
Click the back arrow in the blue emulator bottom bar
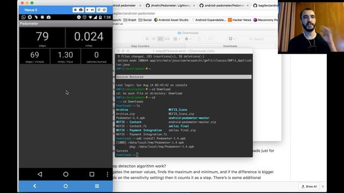[34, 186]
